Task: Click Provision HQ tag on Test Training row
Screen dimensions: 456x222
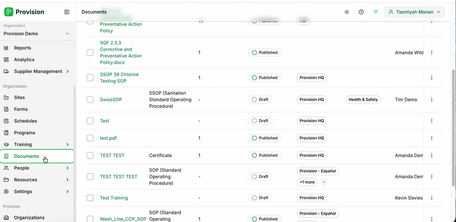Action: point(311,198)
